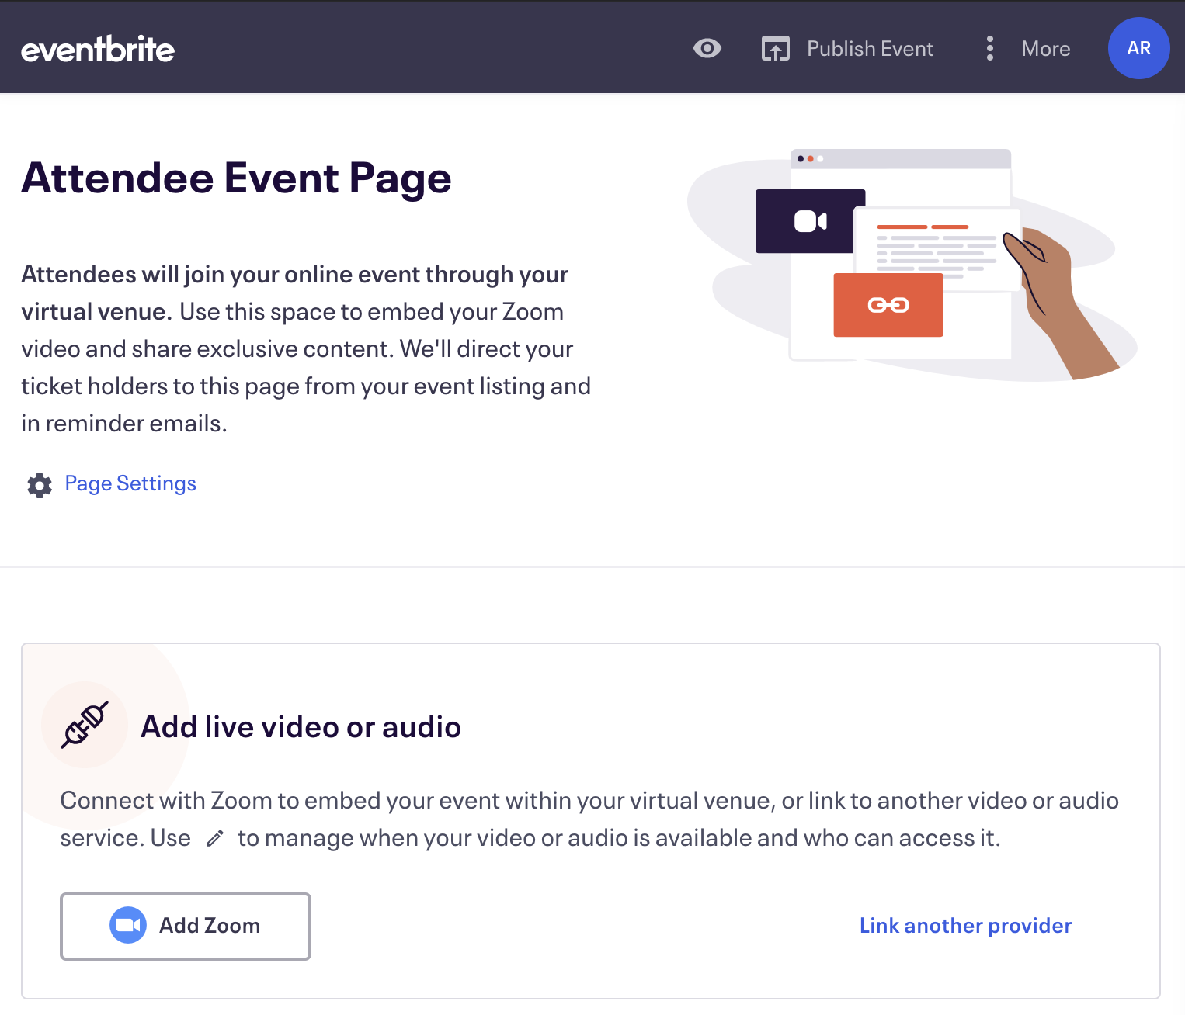Screen dimensions: 1185x1015
Task: Click the Publish Event label
Action: [x=870, y=48]
